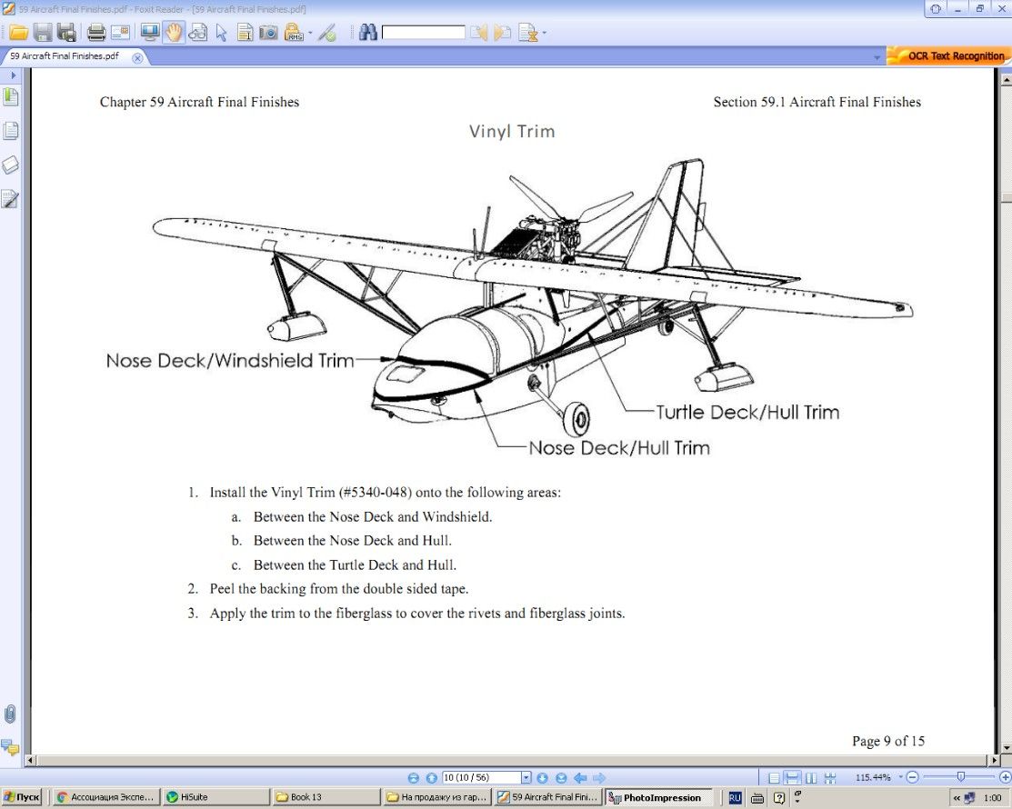Click the Save disk icon

tap(43, 32)
